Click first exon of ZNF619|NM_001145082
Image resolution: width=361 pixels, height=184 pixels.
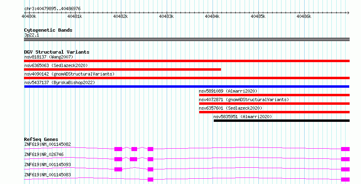click(x=118, y=149)
